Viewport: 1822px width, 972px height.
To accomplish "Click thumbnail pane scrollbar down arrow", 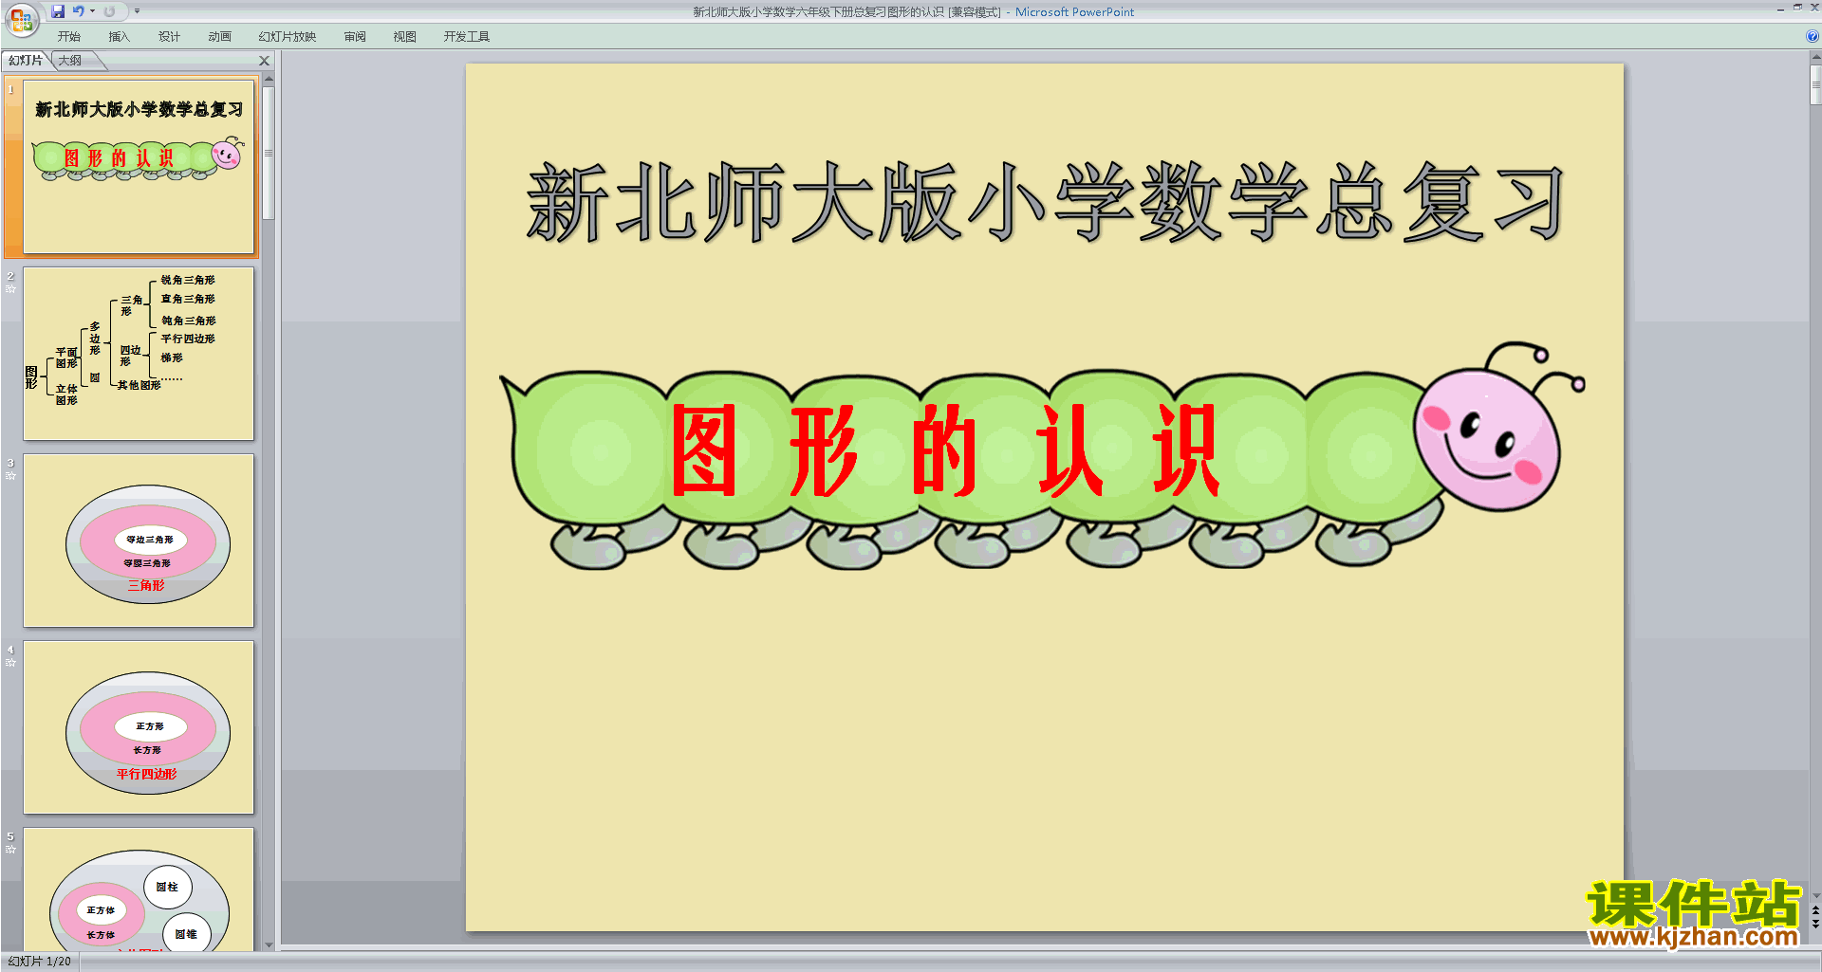I will pyautogui.click(x=269, y=944).
